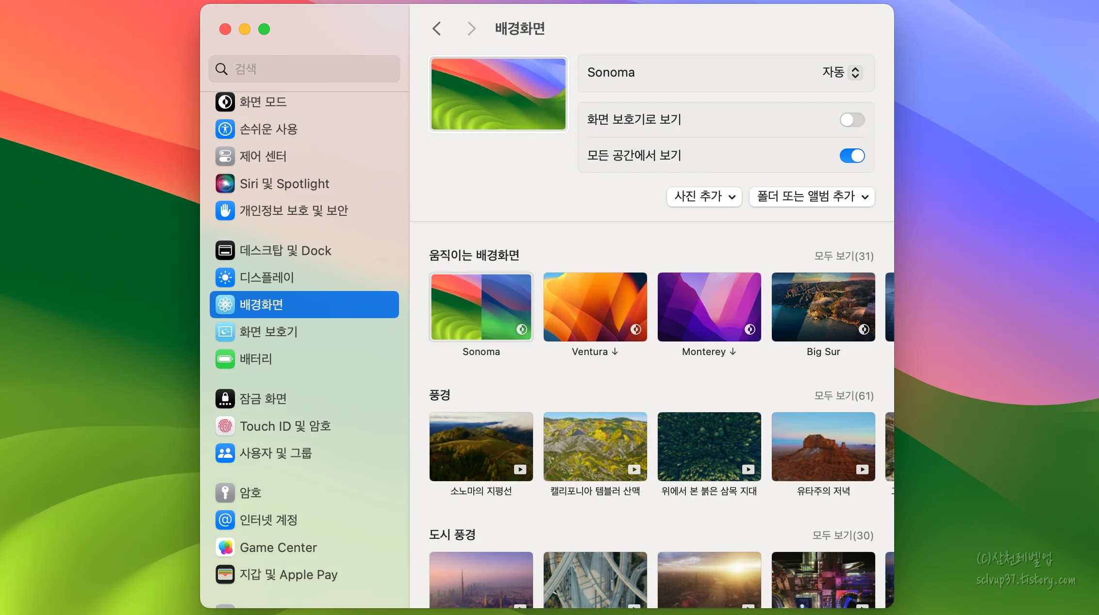Click the back navigation arrow
Screen dimensions: 1099x615
click(436, 29)
